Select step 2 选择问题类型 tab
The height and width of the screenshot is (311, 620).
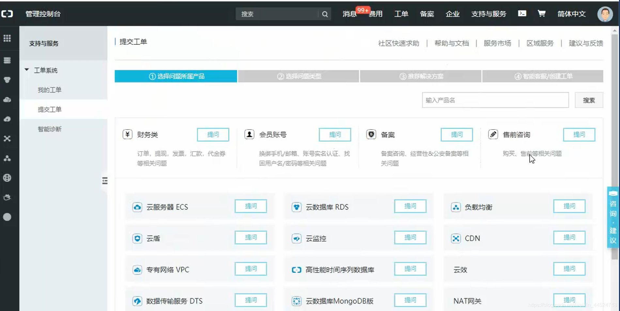coord(299,76)
